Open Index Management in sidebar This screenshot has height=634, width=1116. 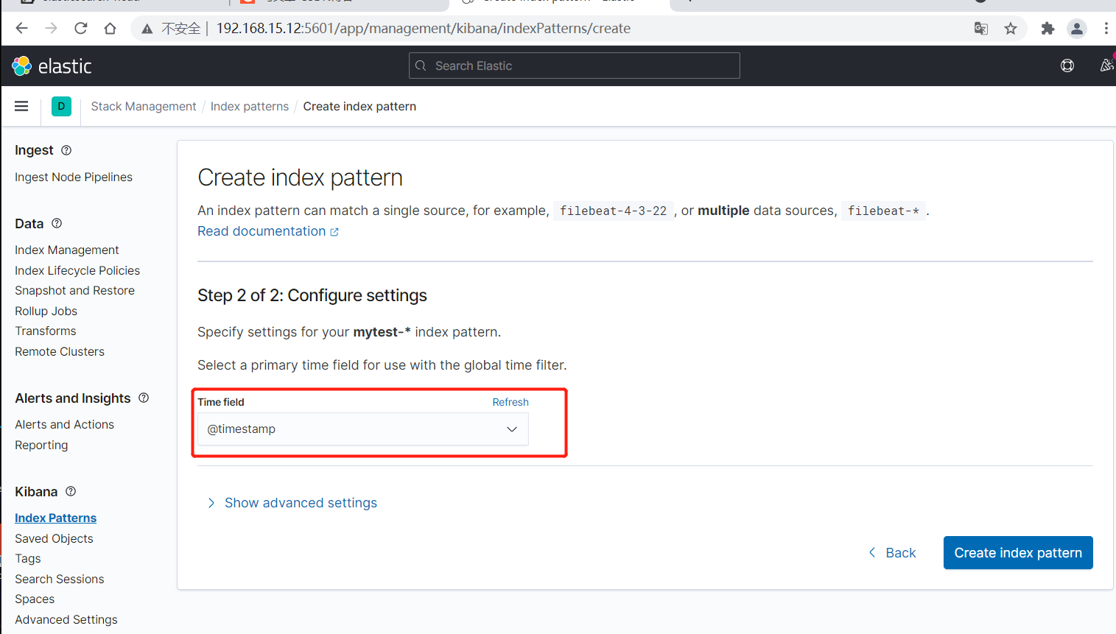pyautogui.click(x=67, y=250)
